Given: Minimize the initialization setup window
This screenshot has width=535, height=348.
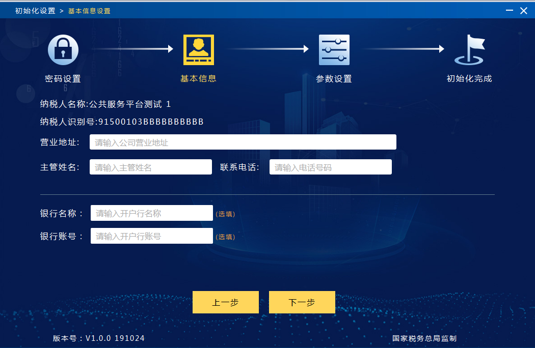Looking at the screenshot, I should click(x=510, y=11).
